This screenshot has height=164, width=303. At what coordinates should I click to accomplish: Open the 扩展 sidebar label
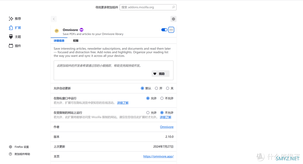tap(18, 28)
